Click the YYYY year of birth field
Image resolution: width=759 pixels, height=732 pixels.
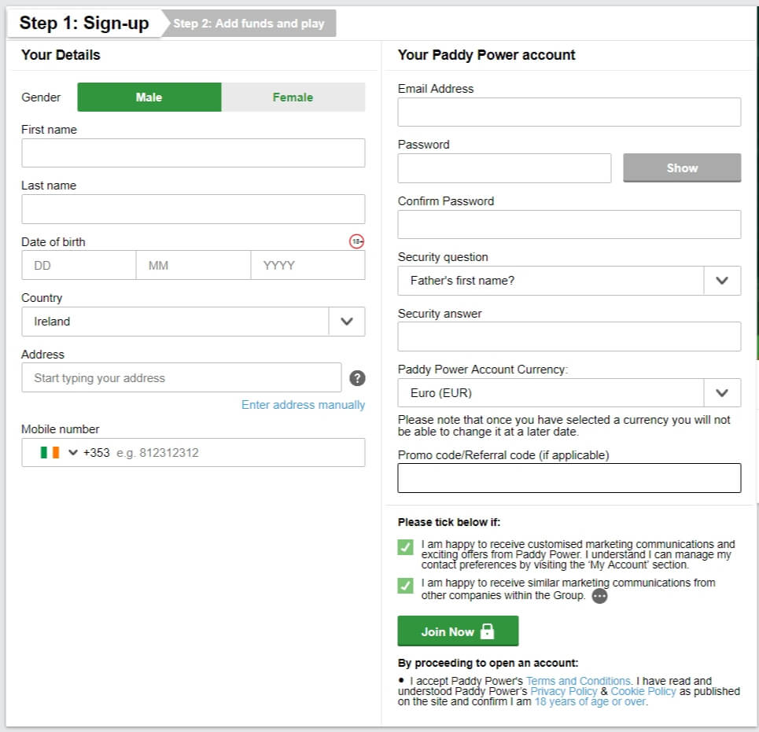(308, 265)
